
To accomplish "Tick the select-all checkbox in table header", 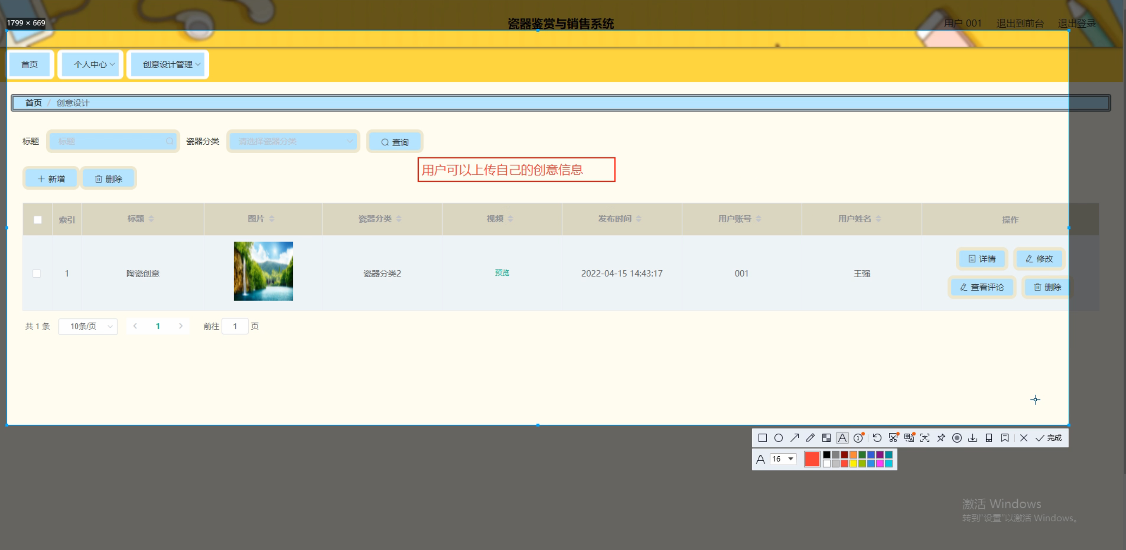I will [38, 220].
